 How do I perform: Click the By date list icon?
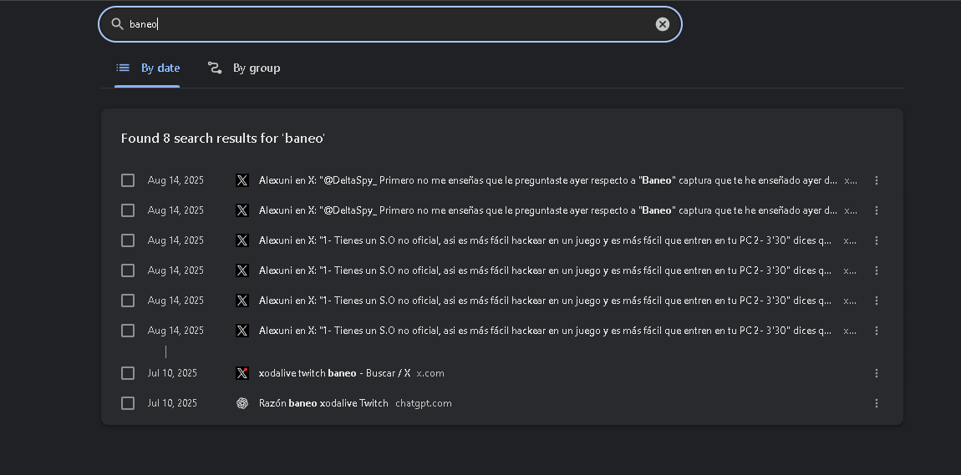(x=123, y=68)
